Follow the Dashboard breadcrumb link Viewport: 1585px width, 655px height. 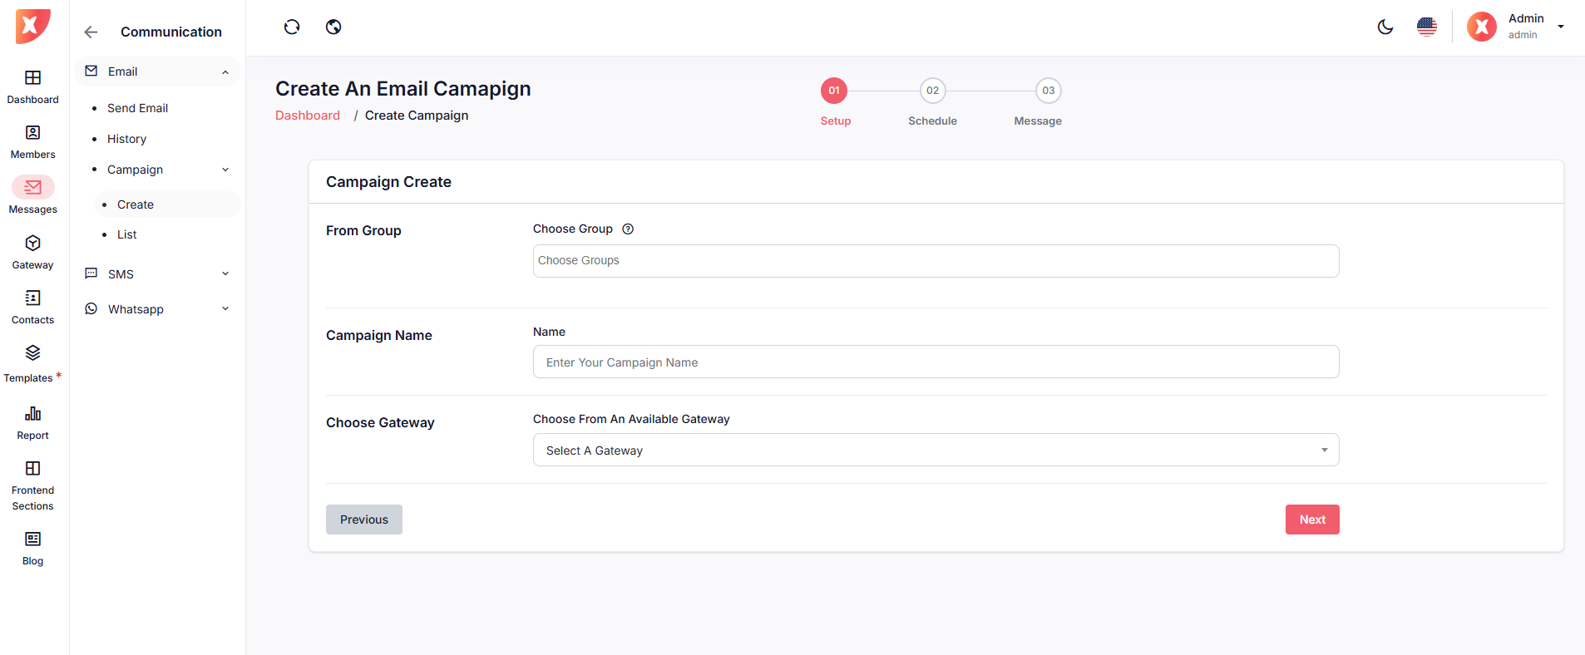point(308,116)
